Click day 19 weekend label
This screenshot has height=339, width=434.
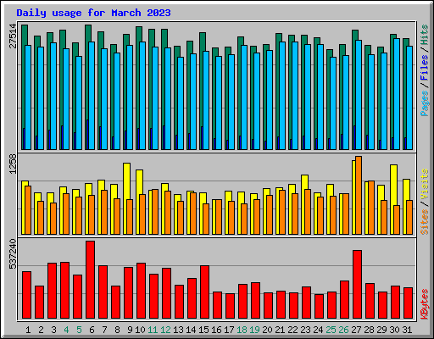(x=254, y=330)
